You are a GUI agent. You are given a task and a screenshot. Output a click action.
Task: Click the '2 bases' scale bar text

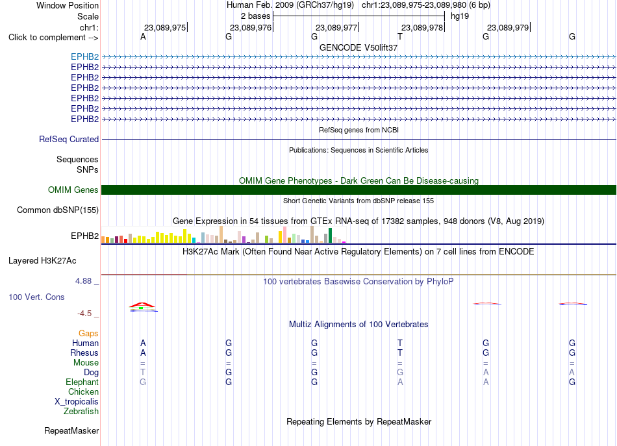pyautogui.click(x=255, y=16)
